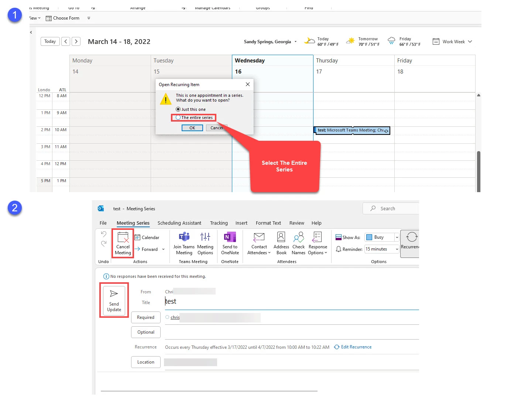The width and height of the screenshot is (511, 402).
Task: Click the Search box
Action: 391,208
